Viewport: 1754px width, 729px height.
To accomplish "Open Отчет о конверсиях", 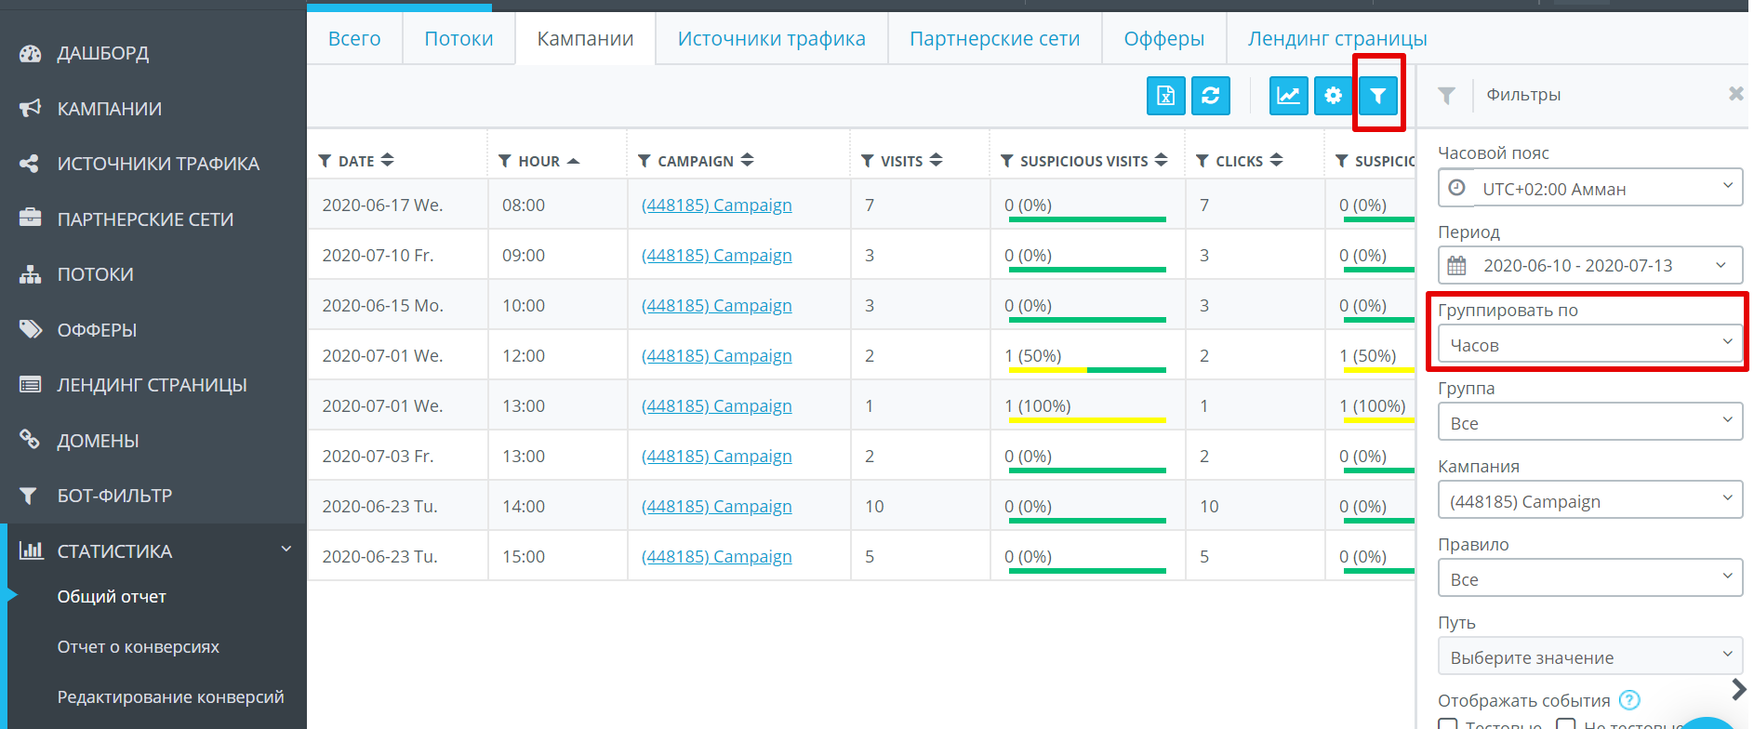I will tap(139, 647).
